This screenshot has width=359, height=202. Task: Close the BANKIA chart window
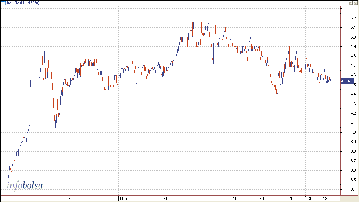[355, 3]
